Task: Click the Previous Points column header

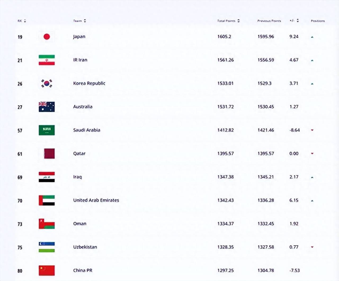Action: 269,21
